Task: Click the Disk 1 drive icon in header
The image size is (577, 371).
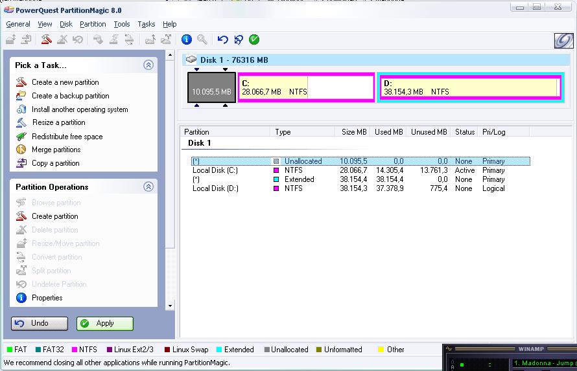Action: coord(191,60)
